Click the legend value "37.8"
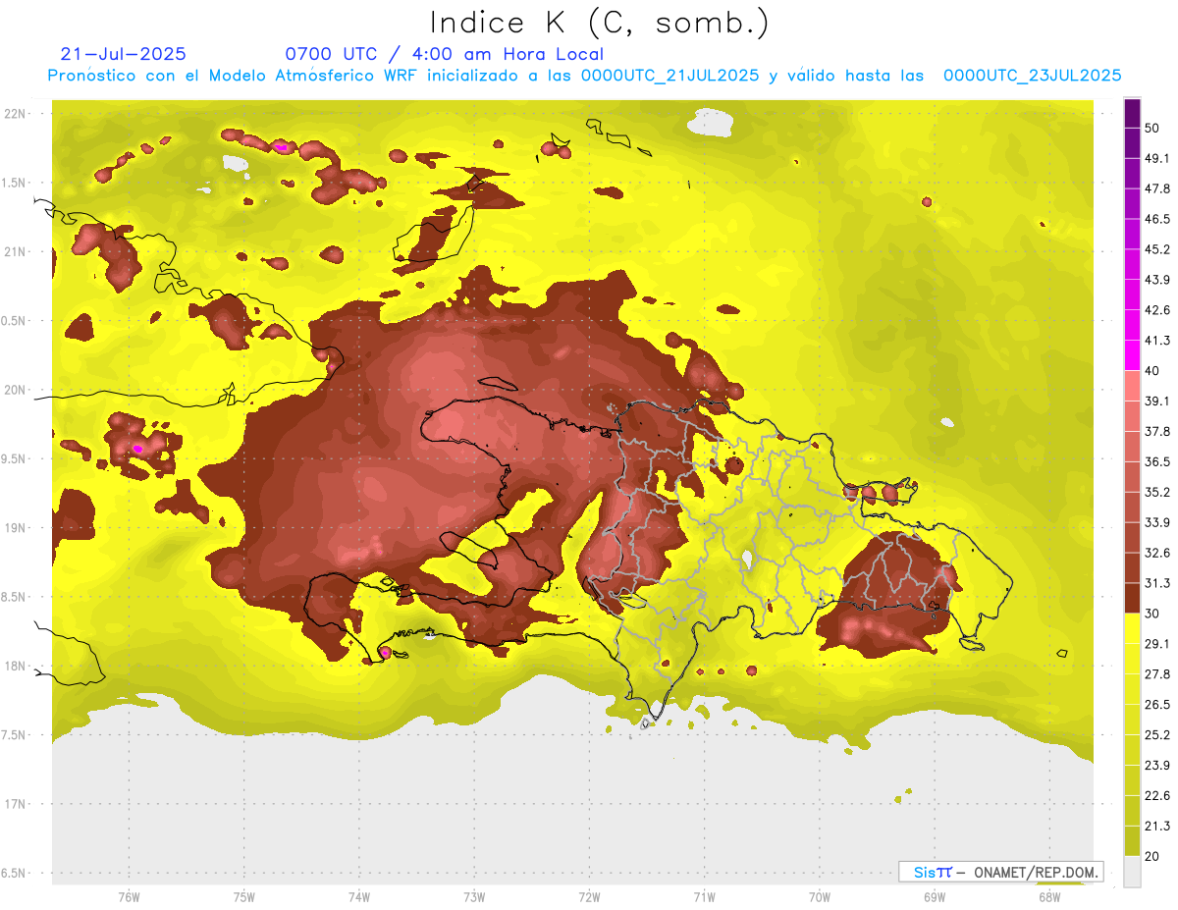Screen dimensions: 1178x910 point(1157,431)
